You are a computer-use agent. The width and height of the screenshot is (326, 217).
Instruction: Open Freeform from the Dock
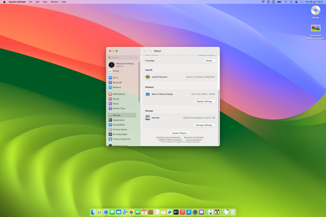click(x=170, y=212)
